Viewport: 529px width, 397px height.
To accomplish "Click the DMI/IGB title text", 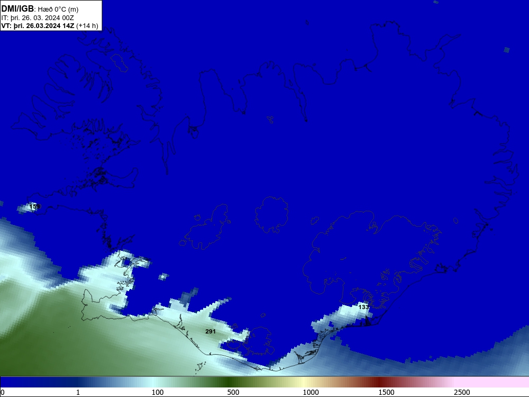I will point(17,8).
